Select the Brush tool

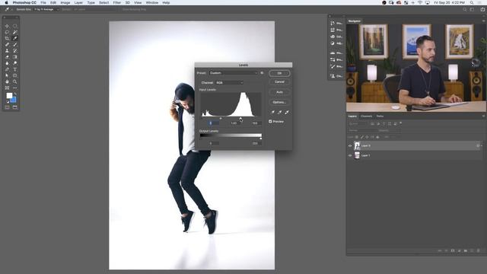(15, 45)
